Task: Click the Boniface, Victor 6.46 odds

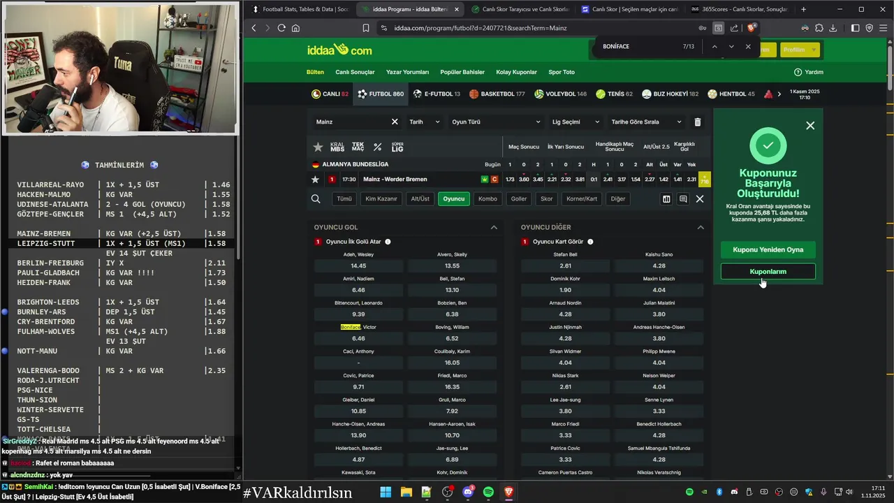Action: (359, 338)
